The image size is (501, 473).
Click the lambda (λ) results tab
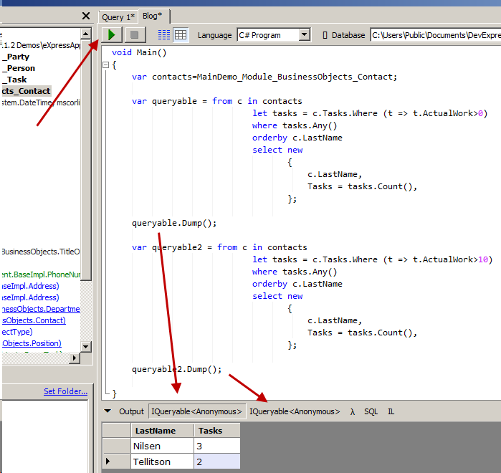click(353, 411)
